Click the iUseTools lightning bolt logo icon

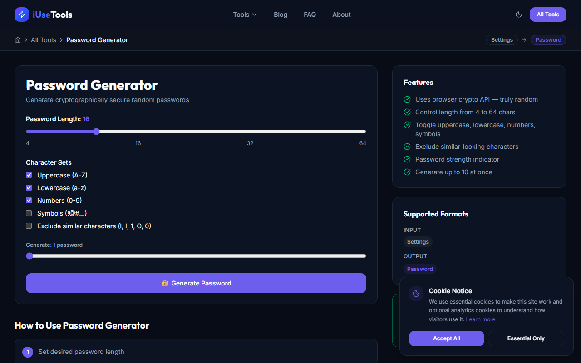click(21, 14)
